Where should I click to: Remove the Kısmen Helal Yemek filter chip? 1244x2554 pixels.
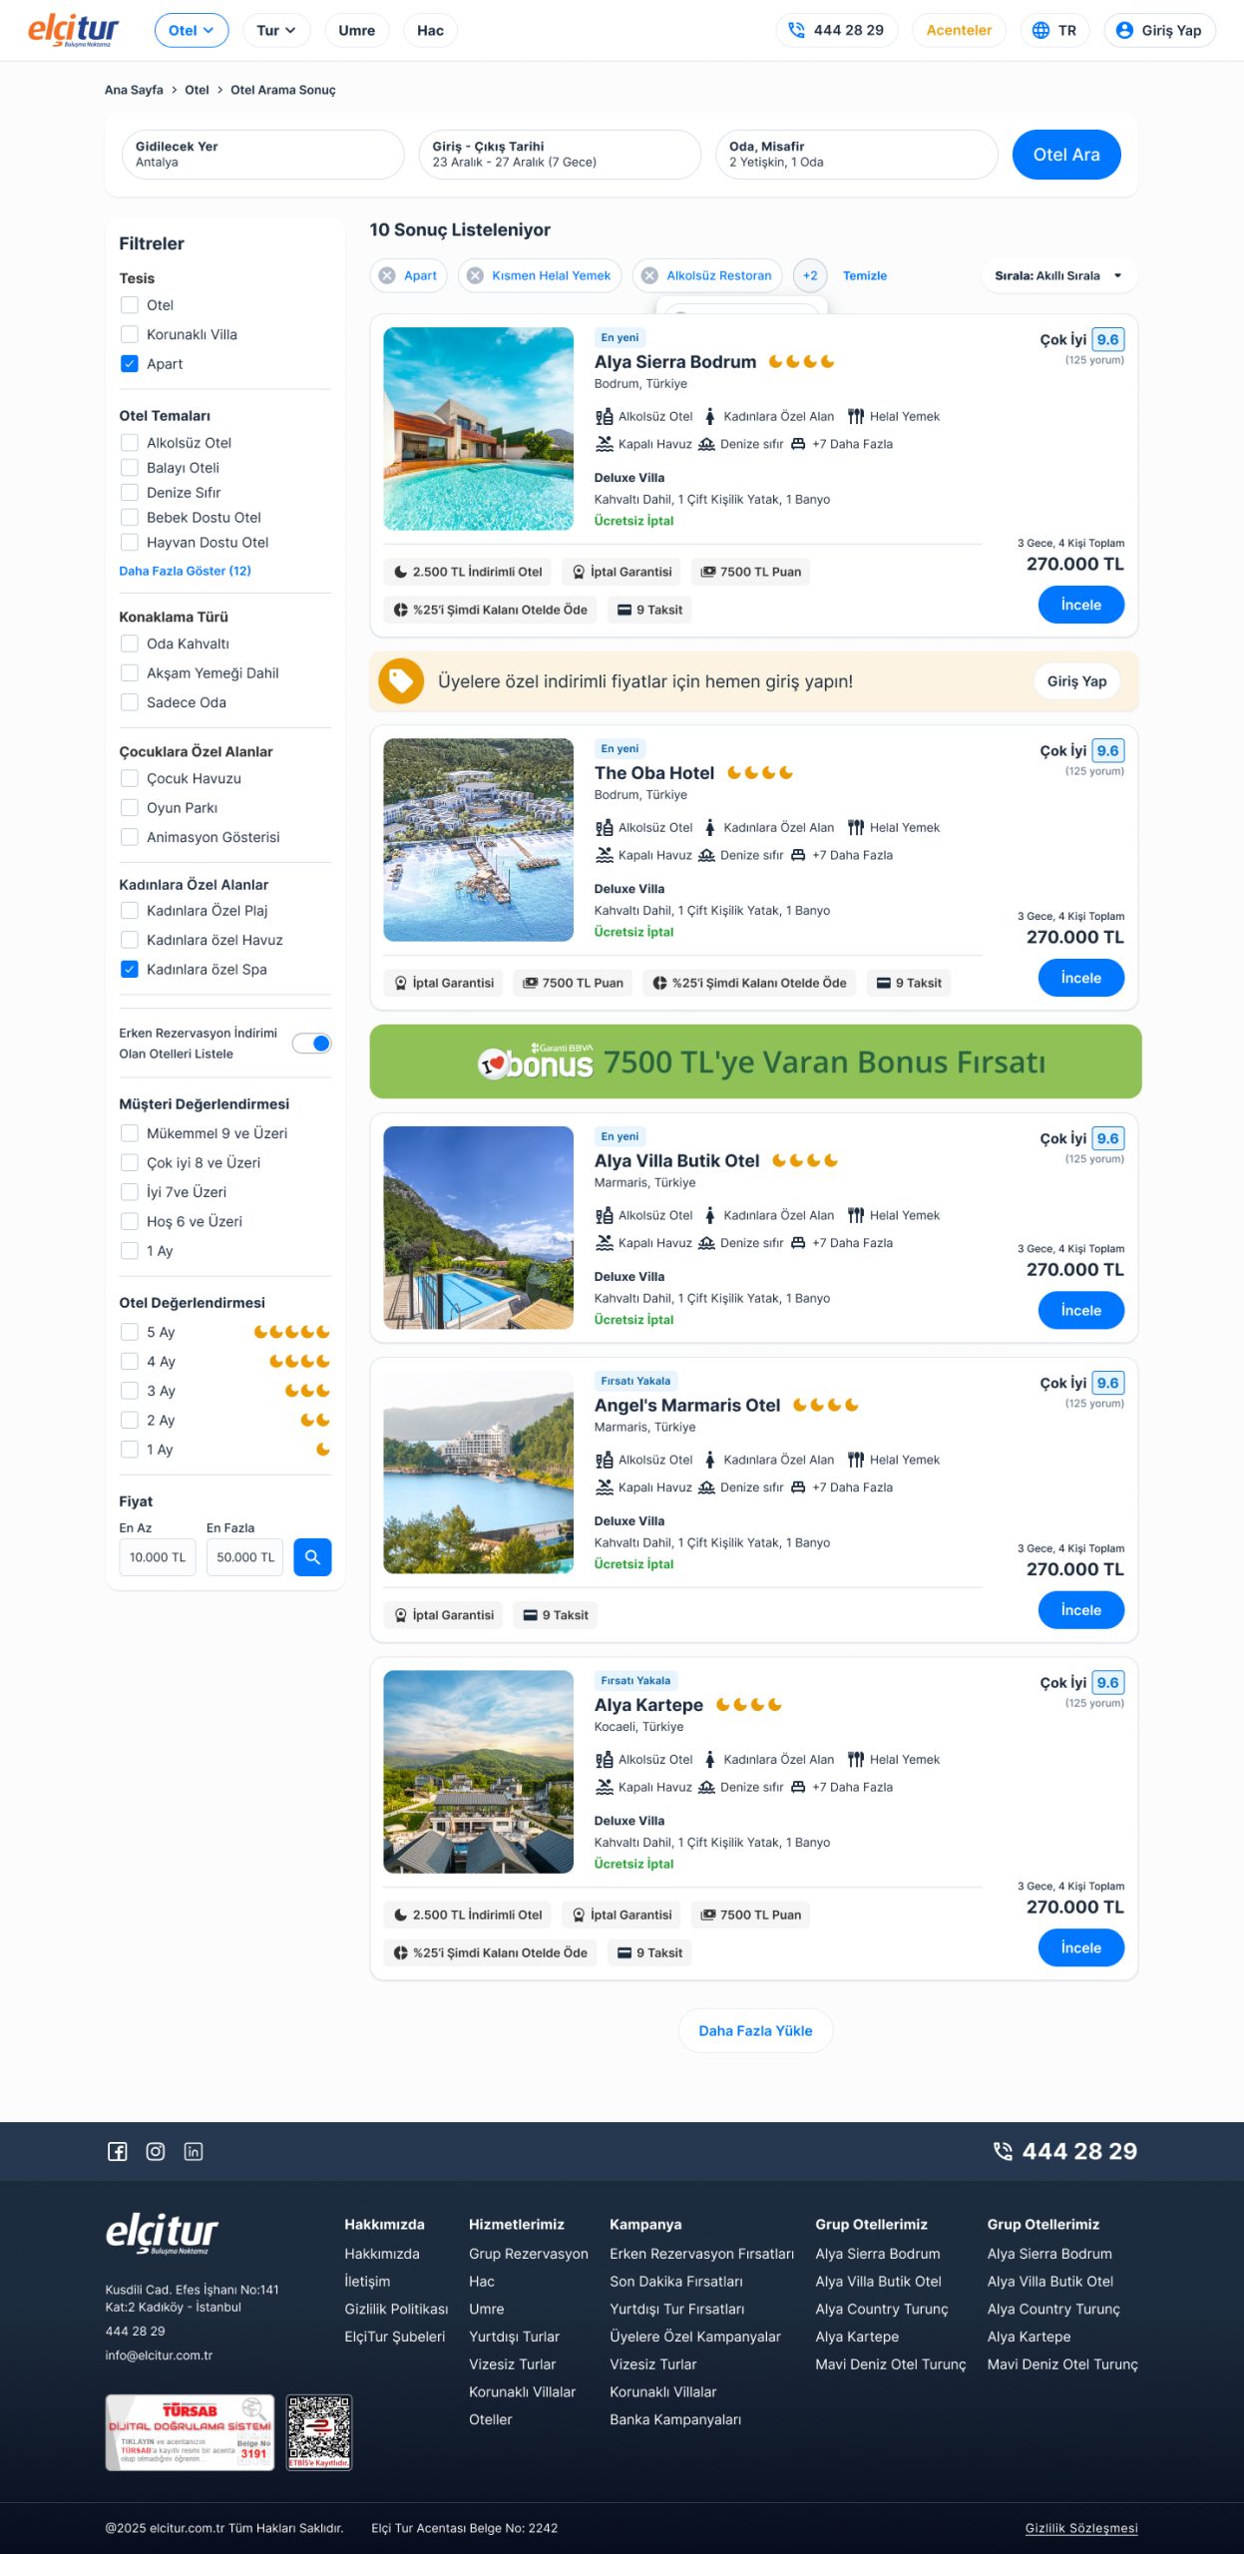click(476, 275)
